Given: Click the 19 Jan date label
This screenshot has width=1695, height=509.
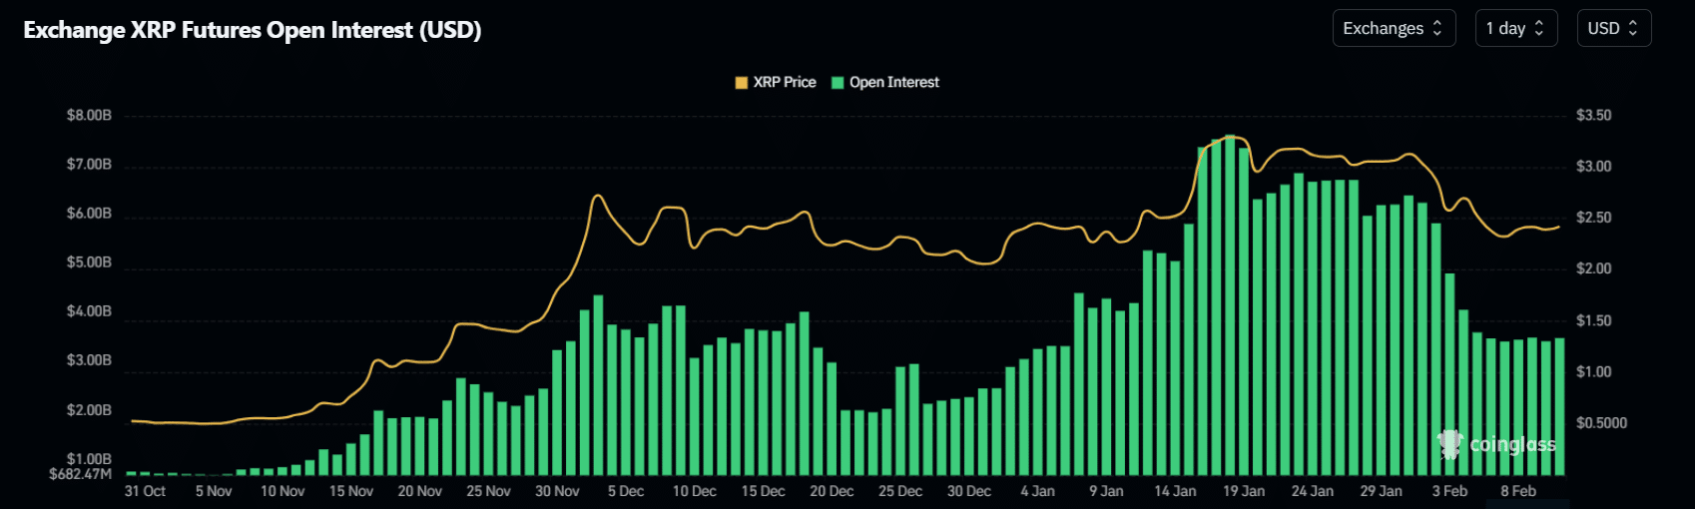Looking at the screenshot, I should click(1244, 491).
